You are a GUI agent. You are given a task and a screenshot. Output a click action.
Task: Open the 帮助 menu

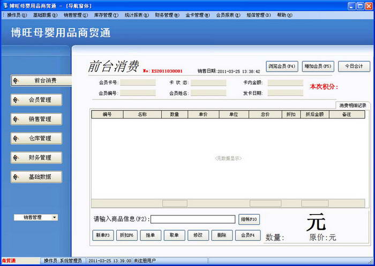[284, 15]
